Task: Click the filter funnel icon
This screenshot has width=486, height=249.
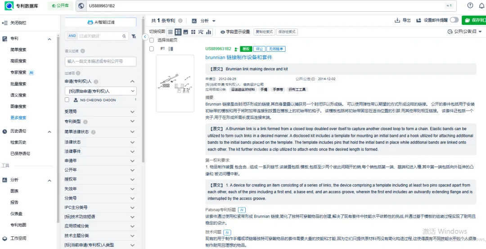Action: pos(134,36)
